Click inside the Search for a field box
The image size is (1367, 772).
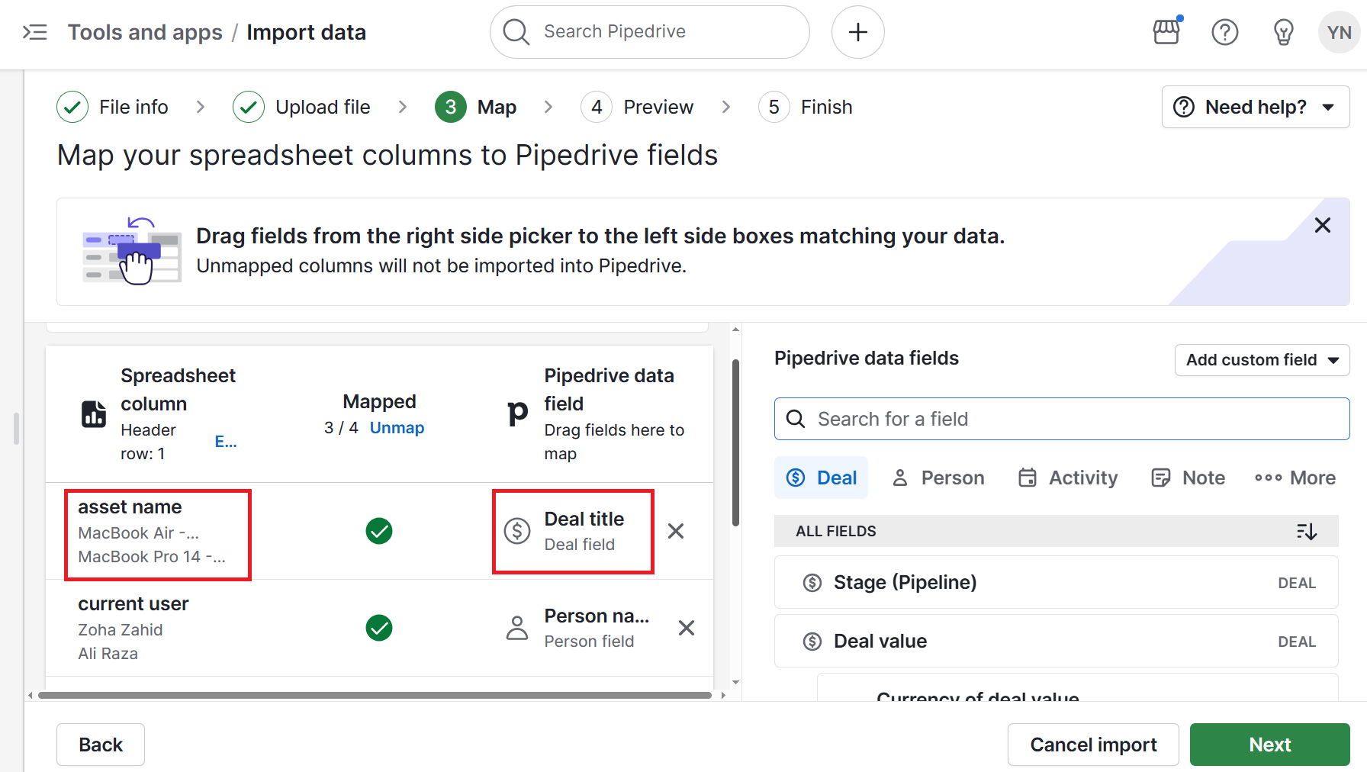click(x=1062, y=419)
